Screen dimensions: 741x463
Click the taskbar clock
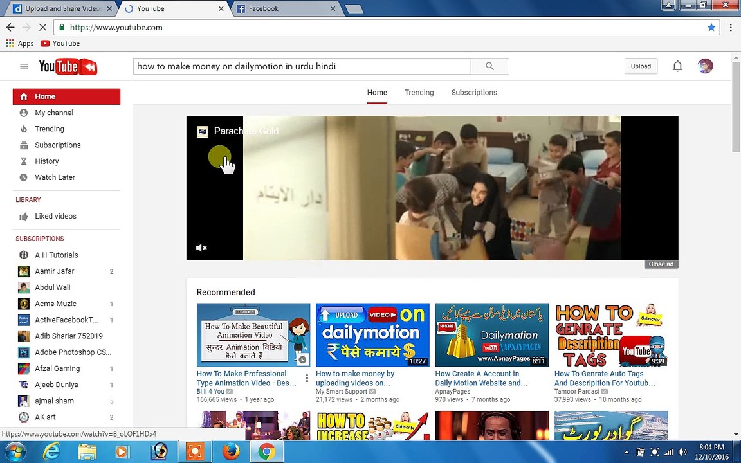[712, 452]
